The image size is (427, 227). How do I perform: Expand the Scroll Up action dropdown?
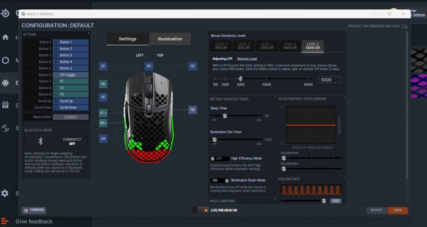click(70, 101)
